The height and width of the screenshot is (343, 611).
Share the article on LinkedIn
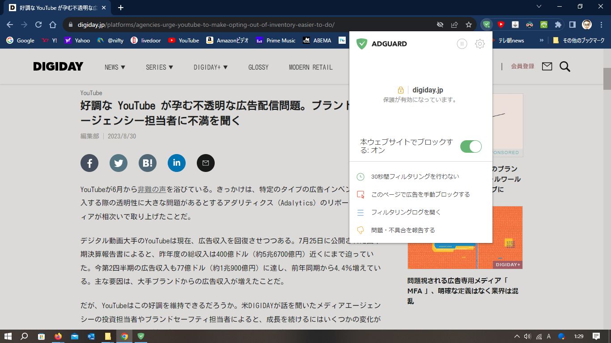[x=176, y=163]
